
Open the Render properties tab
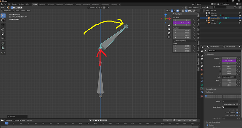202,55
